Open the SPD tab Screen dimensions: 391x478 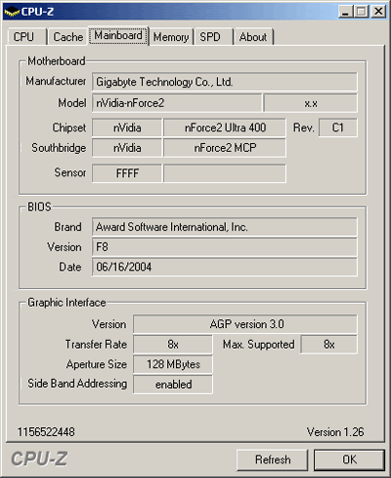click(214, 36)
